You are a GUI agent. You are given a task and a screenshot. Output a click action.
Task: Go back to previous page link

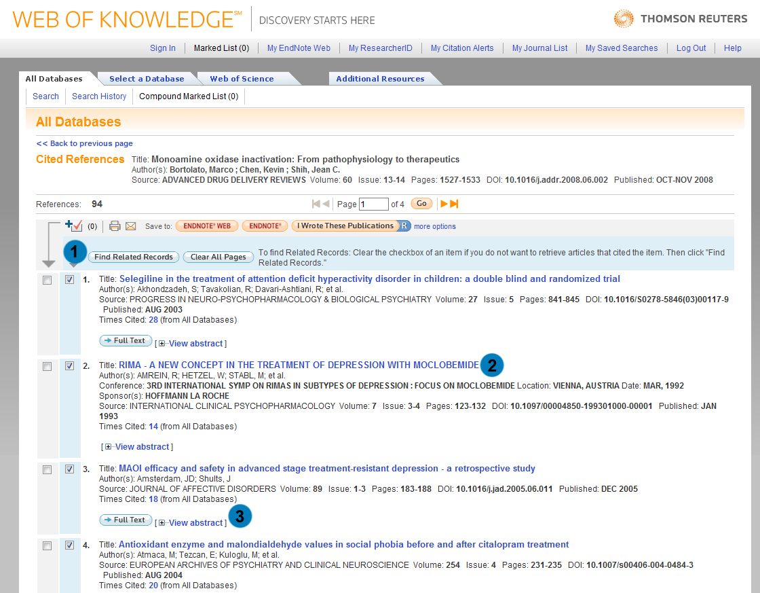(x=84, y=143)
